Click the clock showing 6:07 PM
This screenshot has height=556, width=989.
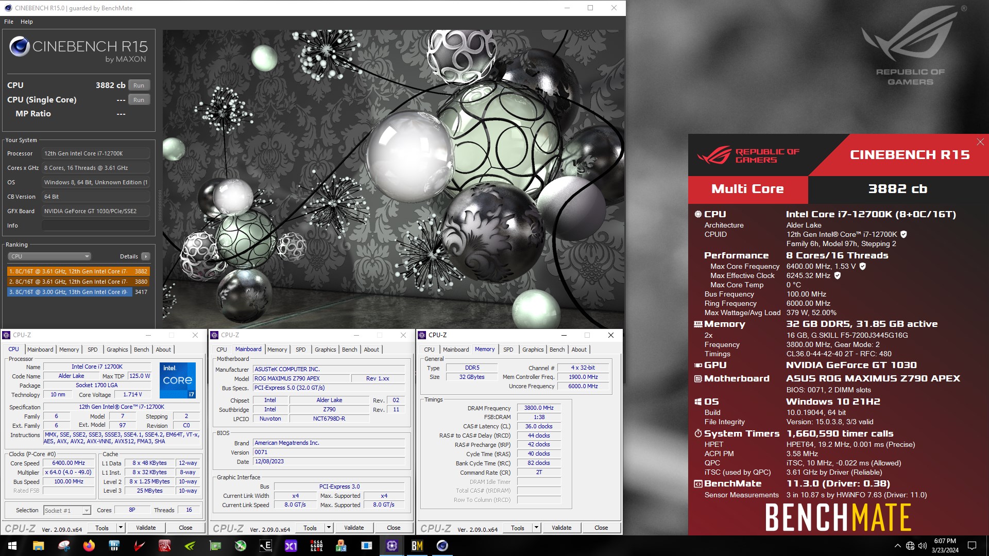tap(945, 541)
